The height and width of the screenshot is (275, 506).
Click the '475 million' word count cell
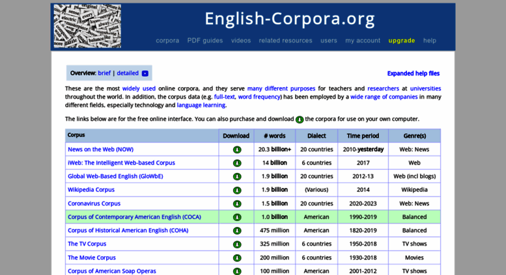point(275,231)
